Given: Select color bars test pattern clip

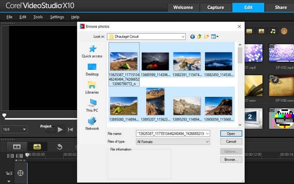Looking at the screenshot, I should 281,118.
